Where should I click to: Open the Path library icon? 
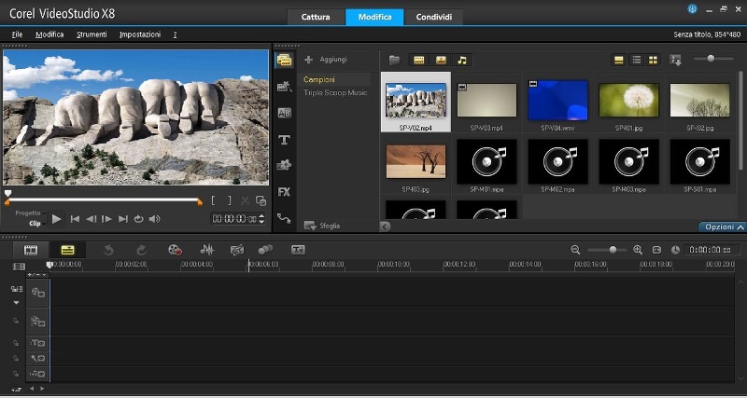(284, 218)
